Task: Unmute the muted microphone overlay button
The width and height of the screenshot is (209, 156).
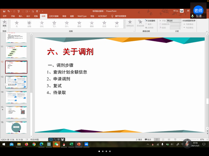Action: coord(187,144)
